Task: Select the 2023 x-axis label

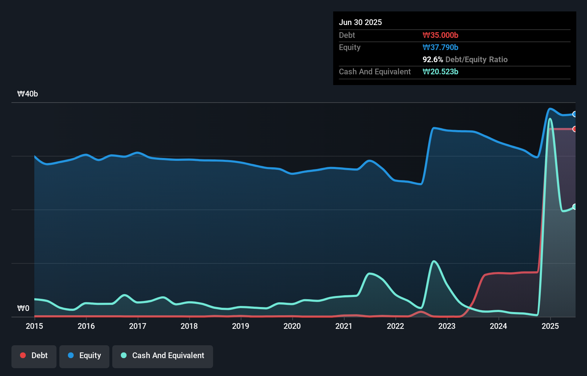Action: pyautogui.click(x=447, y=326)
